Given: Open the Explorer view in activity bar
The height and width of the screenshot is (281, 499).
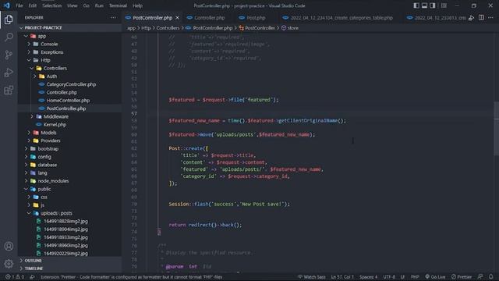Looking at the screenshot, I should (x=9, y=20).
